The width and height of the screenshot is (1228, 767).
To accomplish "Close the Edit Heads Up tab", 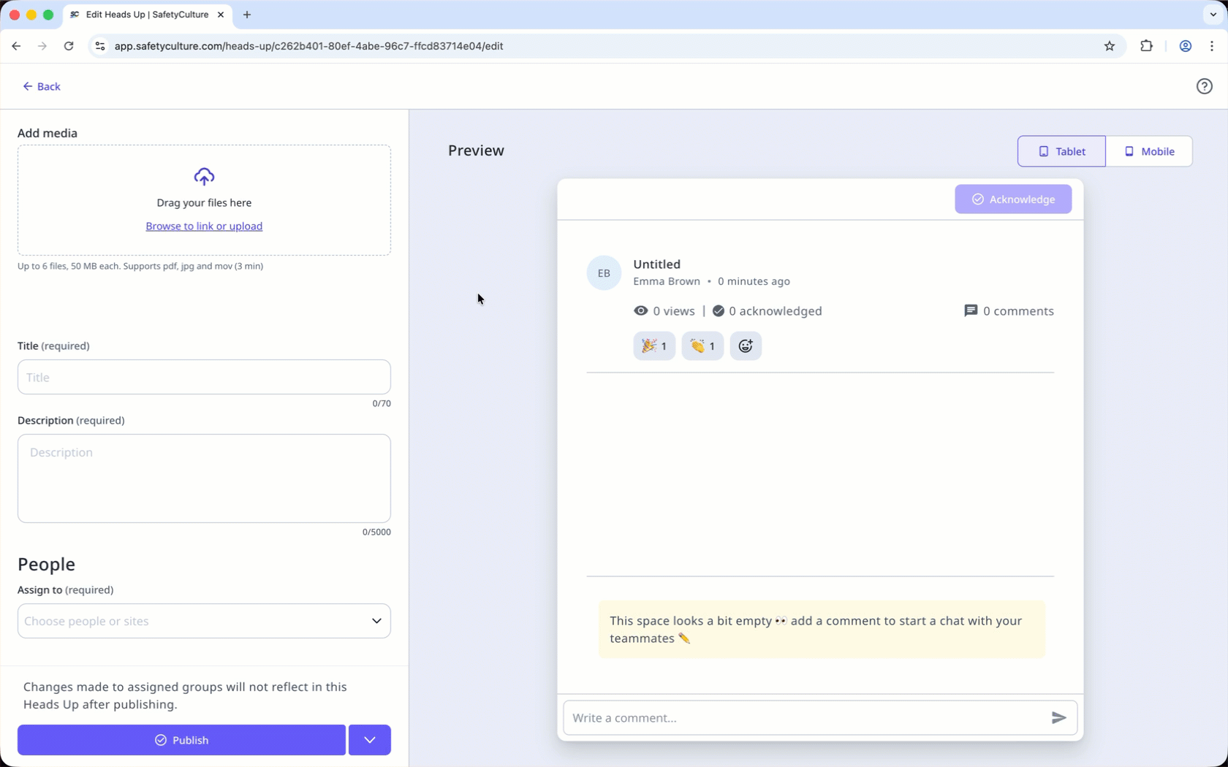I will pos(221,15).
